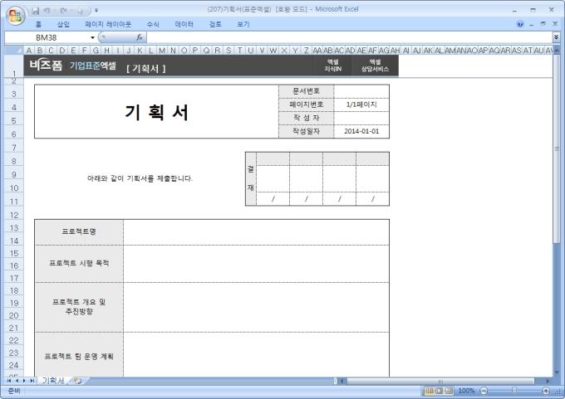Select column M header
Viewport: 565px width, 399px height.
pyautogui.click(x=162, y=51)
